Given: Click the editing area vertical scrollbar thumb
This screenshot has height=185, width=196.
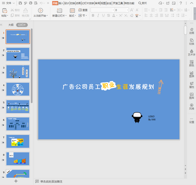Looking at the screenshot, I should click(x=185, y=30).
